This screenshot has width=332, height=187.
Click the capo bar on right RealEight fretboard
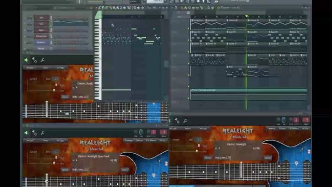tap(241, 170)
